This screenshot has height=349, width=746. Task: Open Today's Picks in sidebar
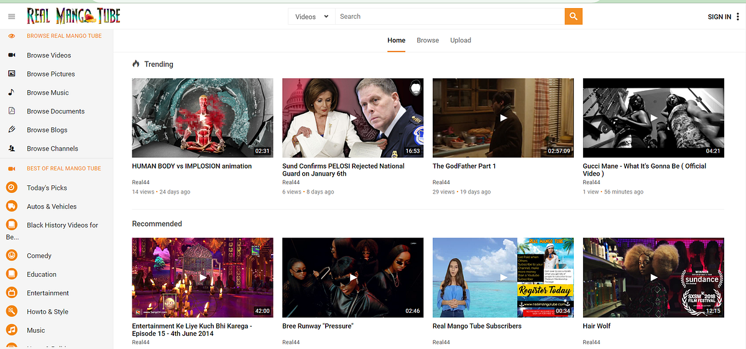(47, 188)
